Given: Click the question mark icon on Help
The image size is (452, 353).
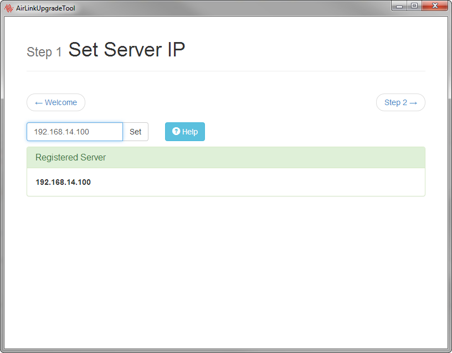Looking at the screenshot, I should [x=176, y=132].
